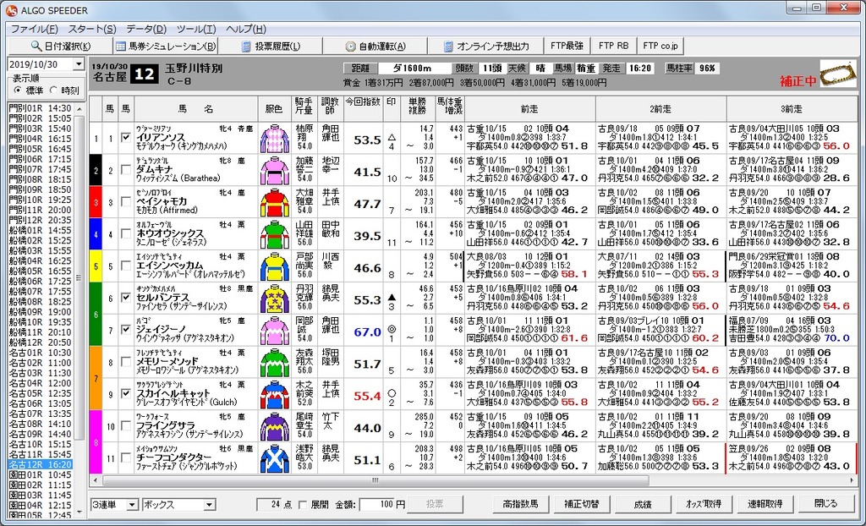Open the 3連単 bet type dropdown

pyautogui.click(x=132, y=505)
